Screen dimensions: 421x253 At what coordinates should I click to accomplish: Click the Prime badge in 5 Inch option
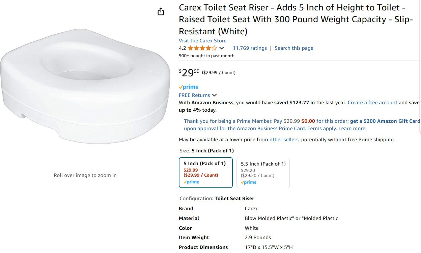point(191,182)
